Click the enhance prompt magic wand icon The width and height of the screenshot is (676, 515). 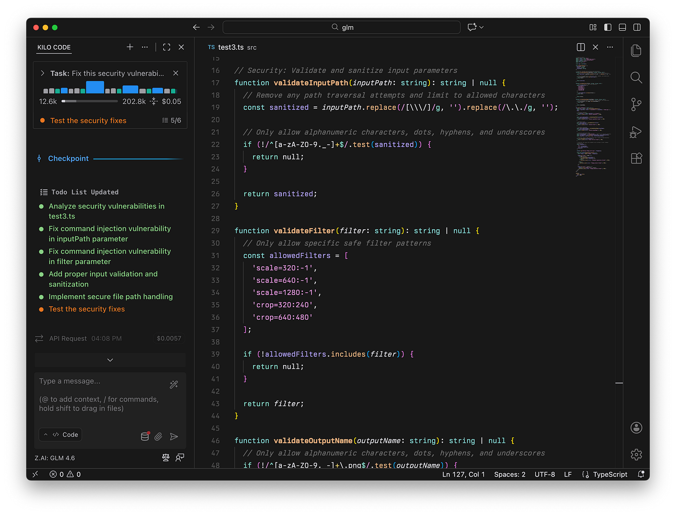tap(174, 384)
